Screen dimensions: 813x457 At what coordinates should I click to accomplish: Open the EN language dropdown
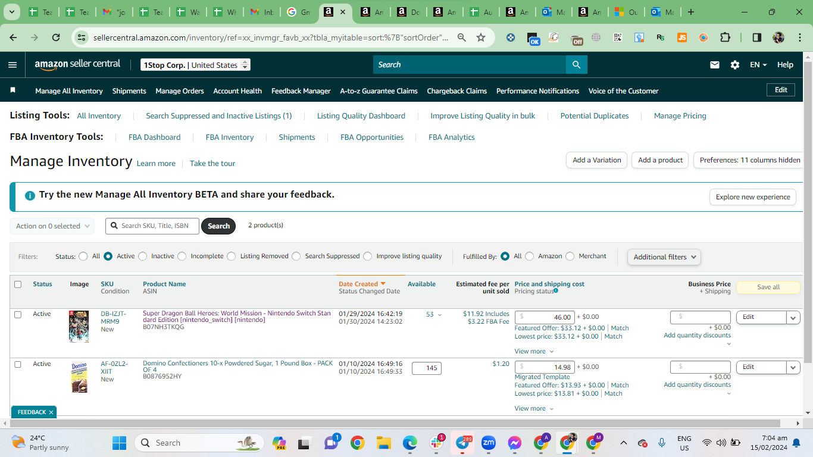[758, 65]
